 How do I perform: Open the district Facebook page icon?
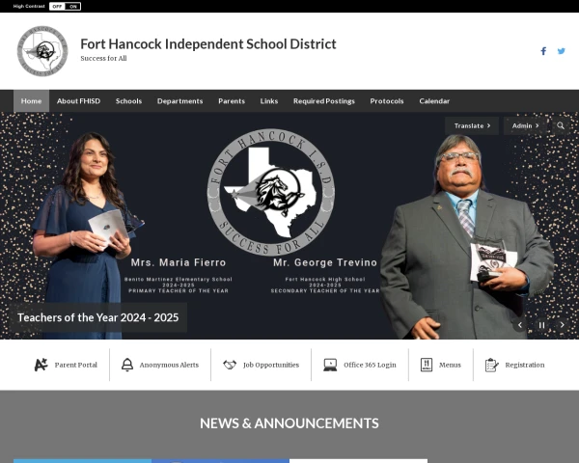tap(543, 51)
